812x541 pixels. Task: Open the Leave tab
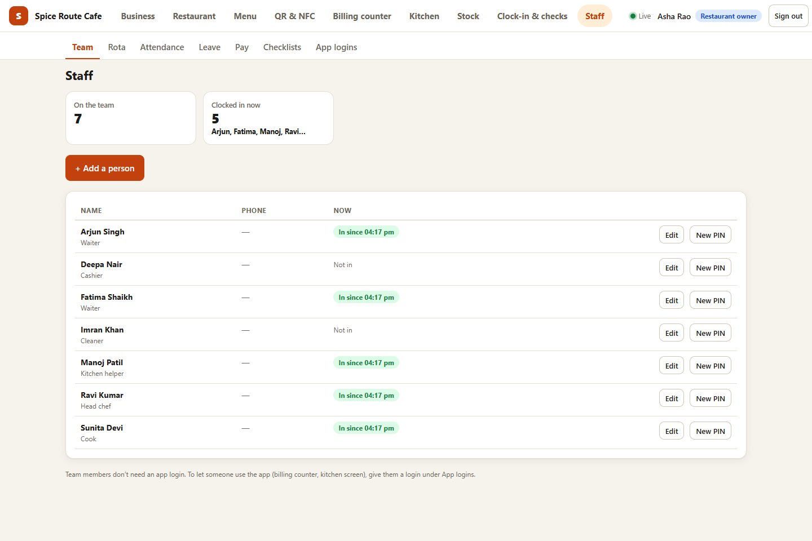pyautogui.click(x=209, y=47)
